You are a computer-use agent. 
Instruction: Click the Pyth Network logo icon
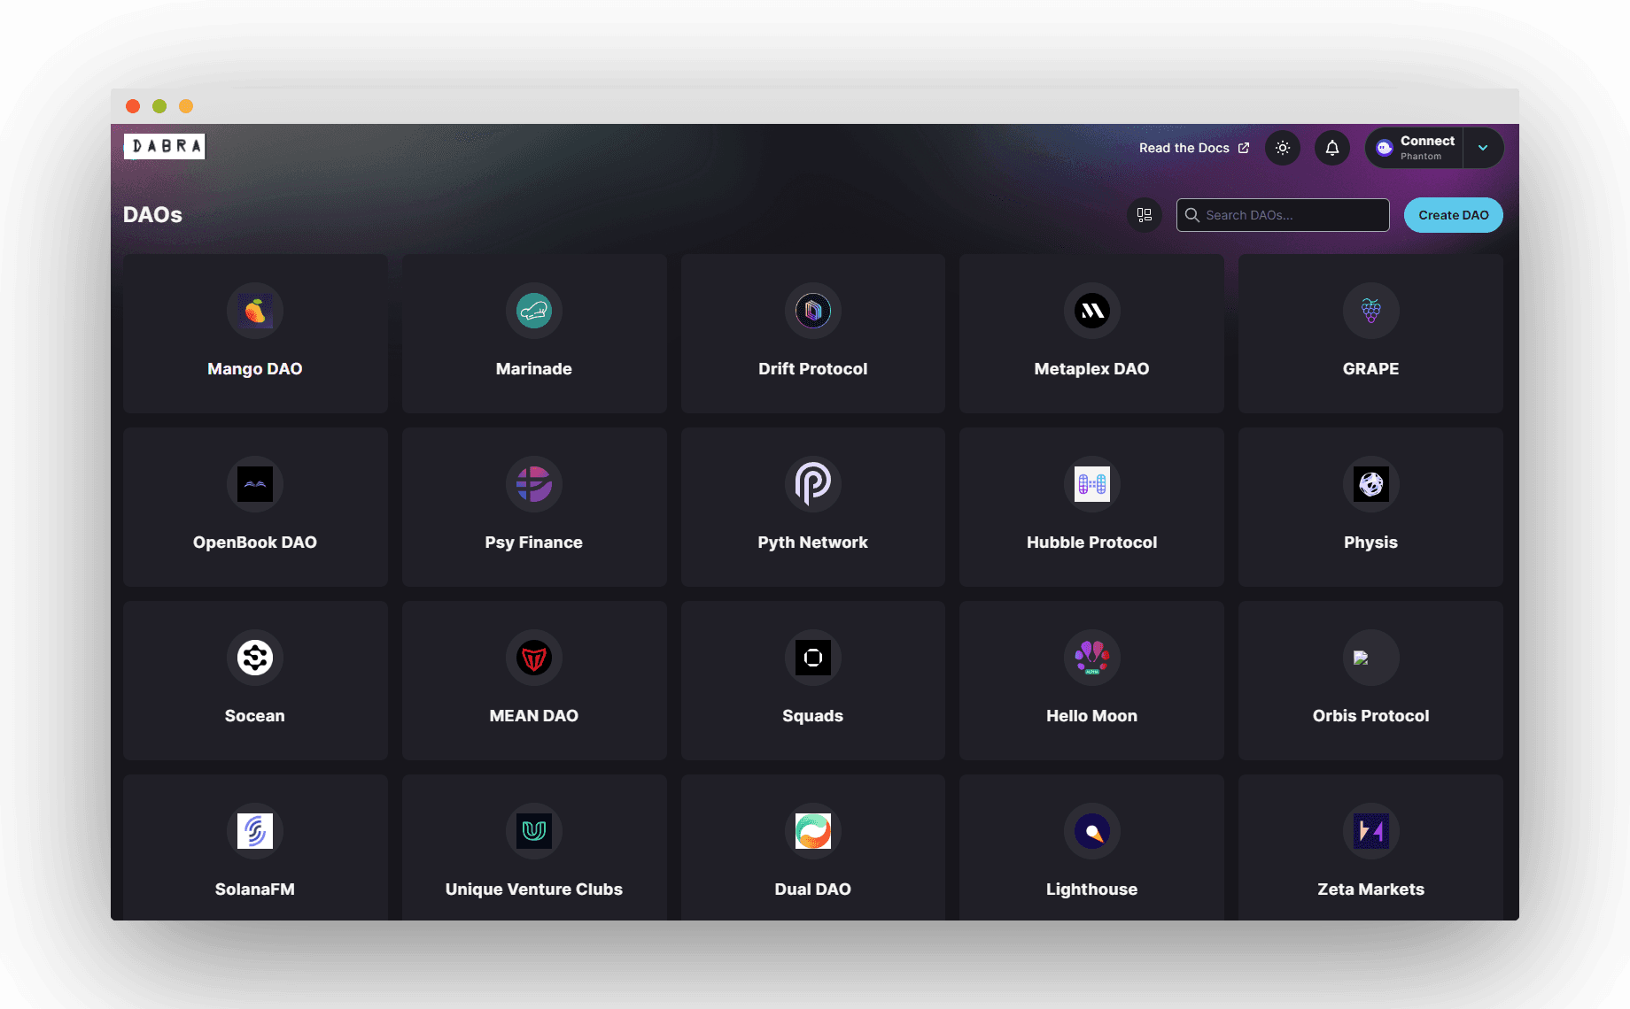click(x=813, y=484)
